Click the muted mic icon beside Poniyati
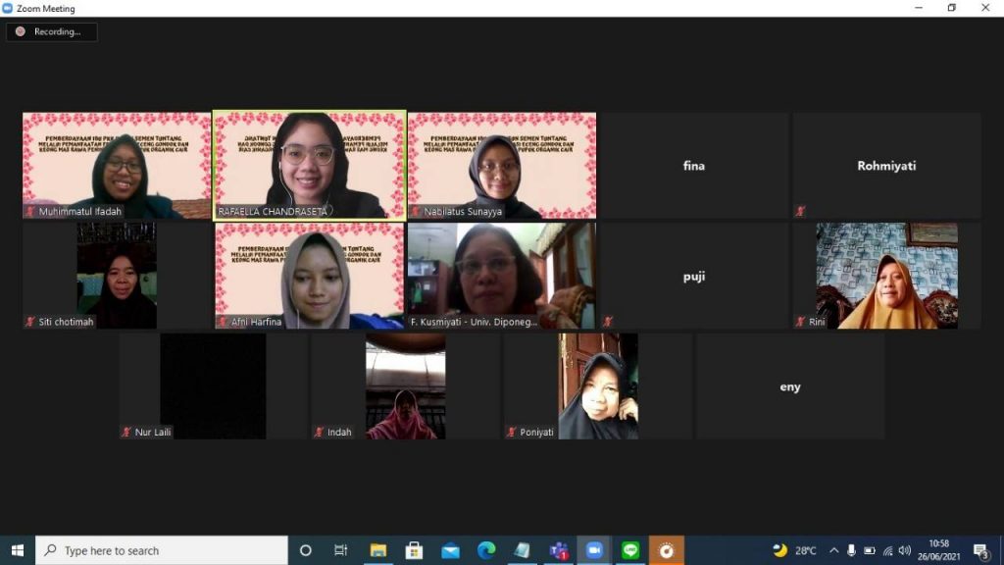1004x565 pixels. pyautogui.click(x=511, y=432)
